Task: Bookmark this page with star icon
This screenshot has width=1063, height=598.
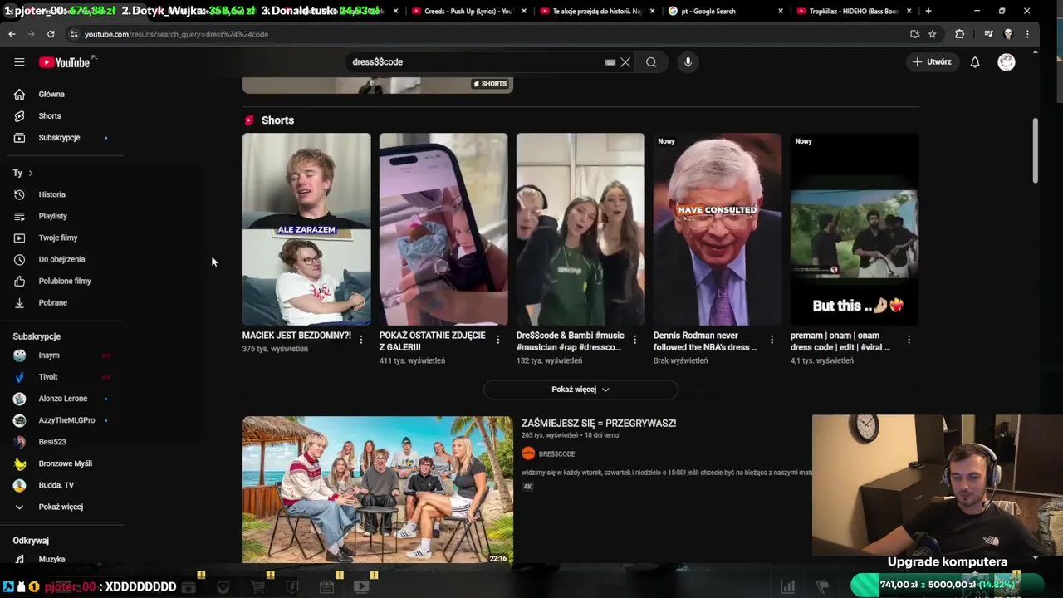Action: 933,34
